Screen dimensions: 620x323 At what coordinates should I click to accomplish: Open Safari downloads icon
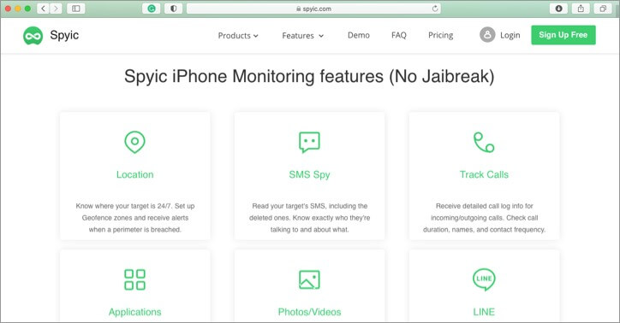click(x=558, y=9)
